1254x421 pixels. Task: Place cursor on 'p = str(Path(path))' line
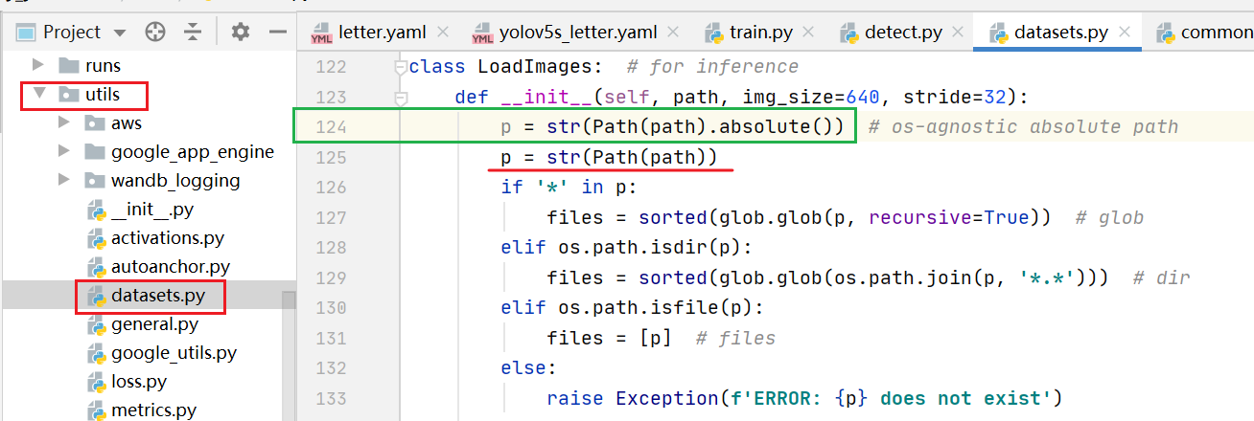609,157
